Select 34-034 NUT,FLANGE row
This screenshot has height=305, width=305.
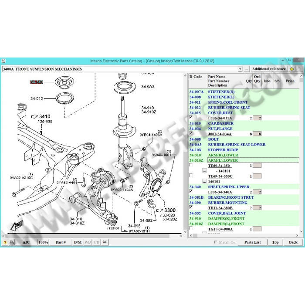coord(244,129)
